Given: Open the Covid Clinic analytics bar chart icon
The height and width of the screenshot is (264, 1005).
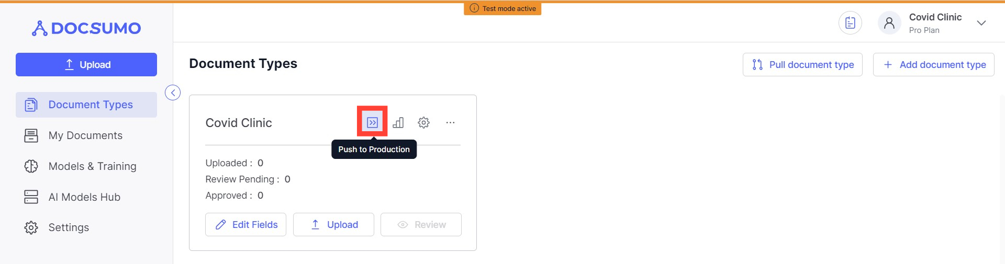Looking at the screenshot, I should [398, 122].
